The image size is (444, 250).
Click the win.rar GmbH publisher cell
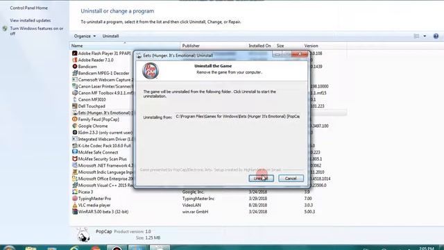(x=195, y=212)
